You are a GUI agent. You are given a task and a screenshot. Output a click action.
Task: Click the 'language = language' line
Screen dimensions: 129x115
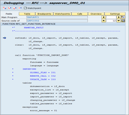(x=44, y=66)
